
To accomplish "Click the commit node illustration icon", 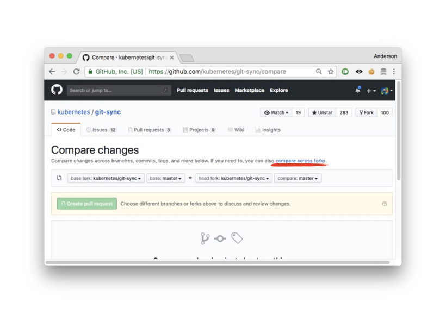I will 220,238.
